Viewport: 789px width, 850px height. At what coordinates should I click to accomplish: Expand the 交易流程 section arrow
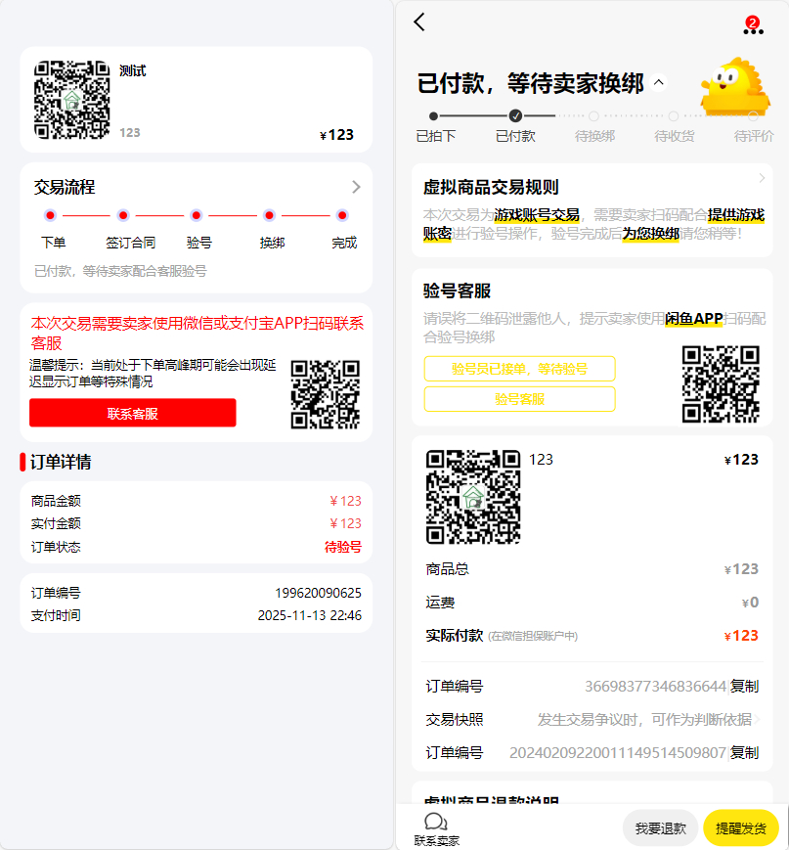pos(356,187)
